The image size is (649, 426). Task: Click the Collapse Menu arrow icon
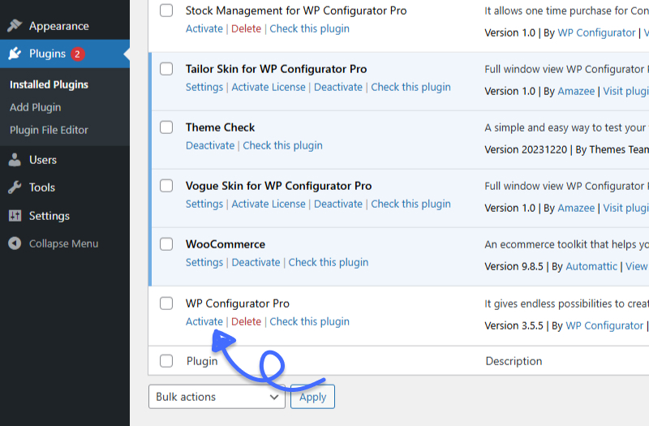[x=15, y=243]
